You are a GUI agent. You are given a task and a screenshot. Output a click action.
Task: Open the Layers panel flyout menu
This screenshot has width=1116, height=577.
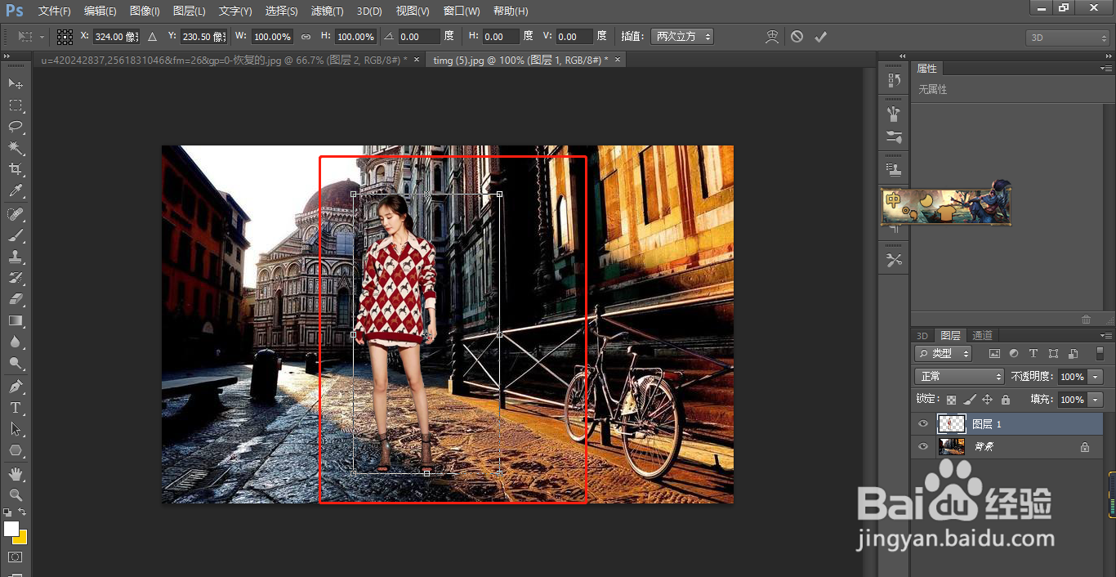pyautogui.click(x=1106, y=336)
